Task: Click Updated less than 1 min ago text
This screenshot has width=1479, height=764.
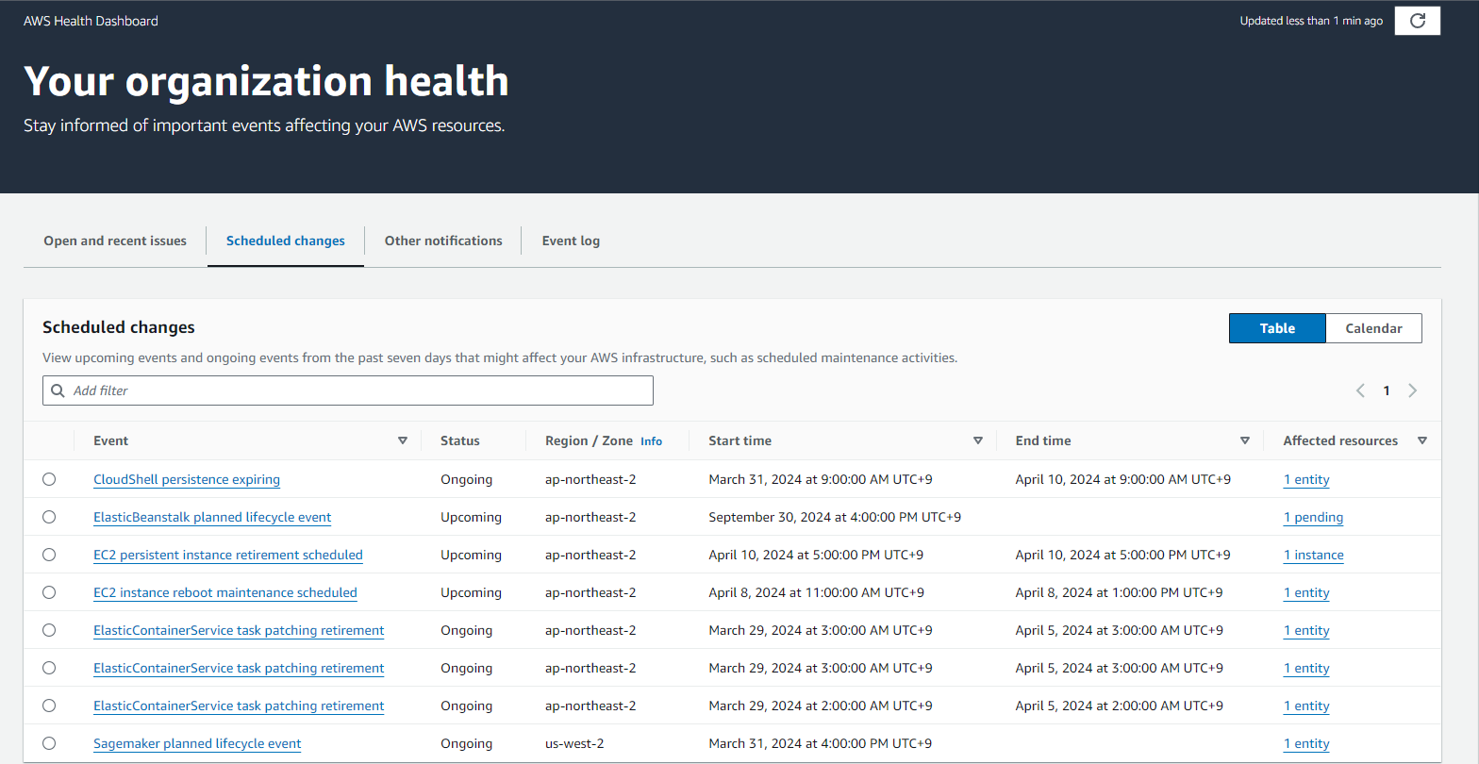Action: pos(1311,21)
